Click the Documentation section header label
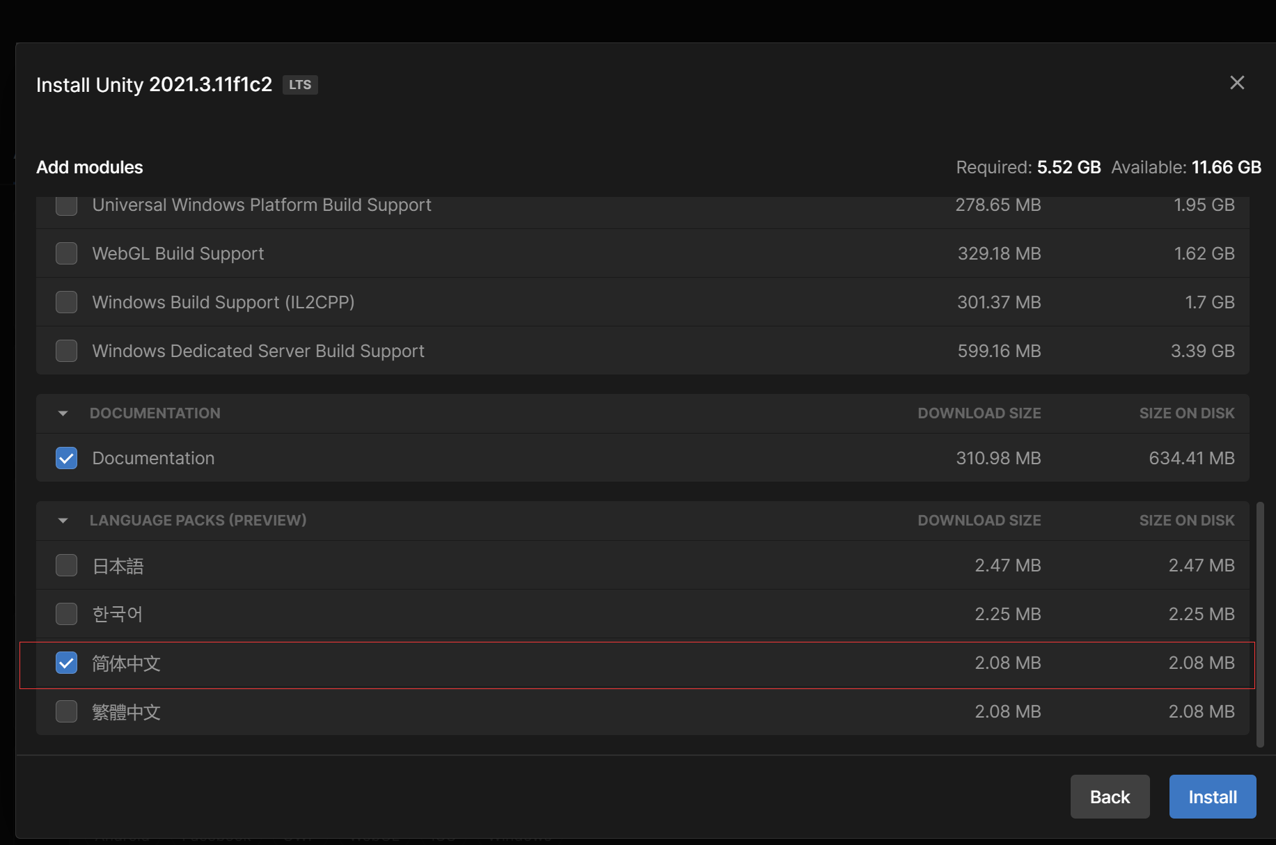 155,413
